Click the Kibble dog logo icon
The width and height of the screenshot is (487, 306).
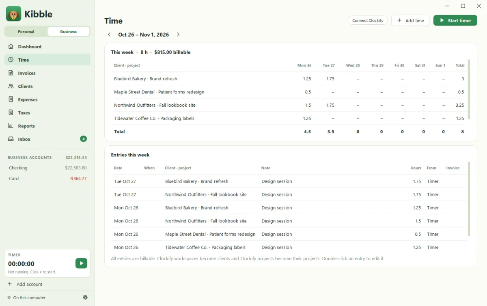point(13,14)
